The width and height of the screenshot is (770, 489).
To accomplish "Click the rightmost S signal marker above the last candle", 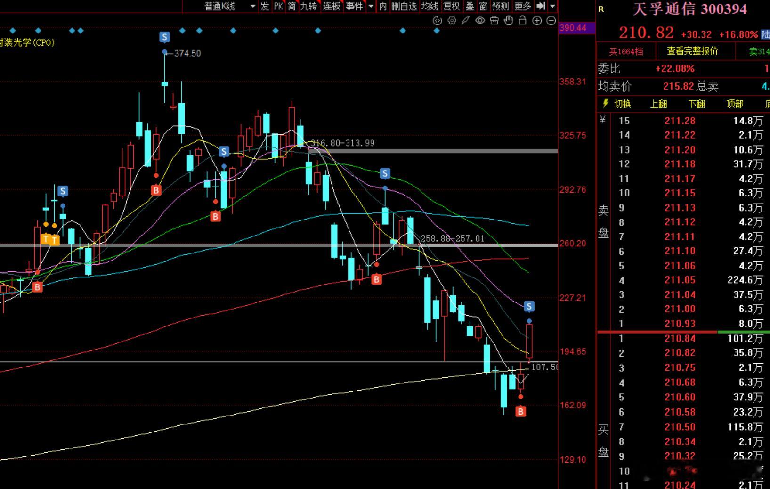I will pos(529,307).
